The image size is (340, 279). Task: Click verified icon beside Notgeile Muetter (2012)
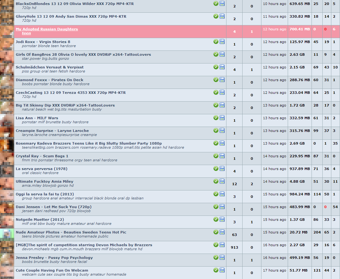click(x=216, y=220)
